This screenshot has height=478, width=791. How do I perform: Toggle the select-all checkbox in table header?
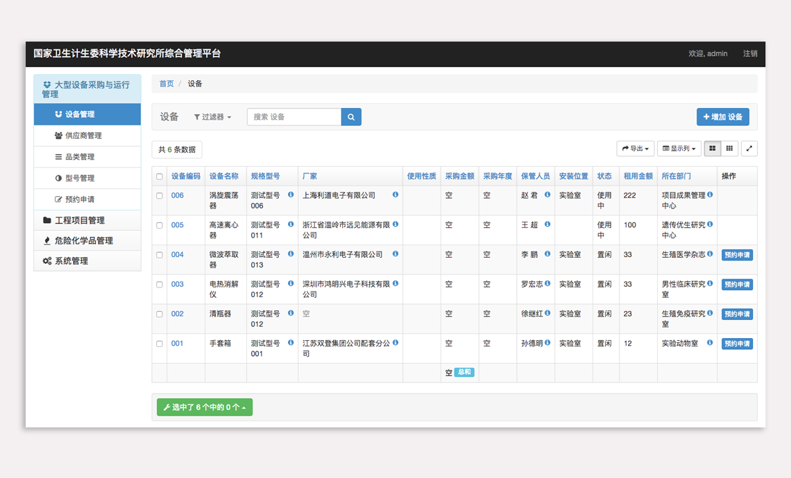160,177
